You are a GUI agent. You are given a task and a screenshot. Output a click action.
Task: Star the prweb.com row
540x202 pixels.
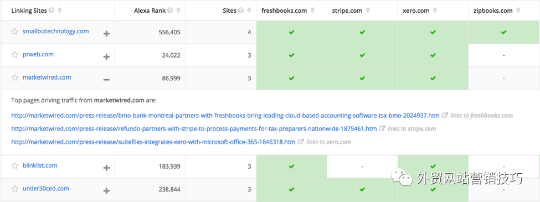14,55
